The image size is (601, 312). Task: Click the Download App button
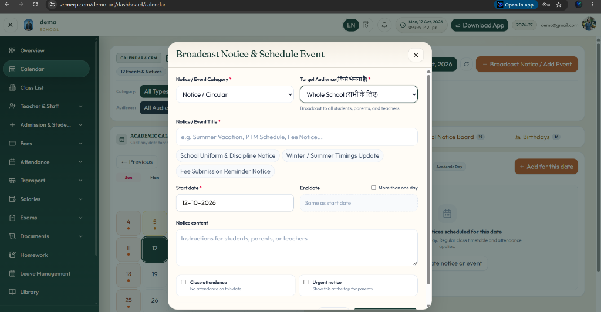tap(480, 25)
